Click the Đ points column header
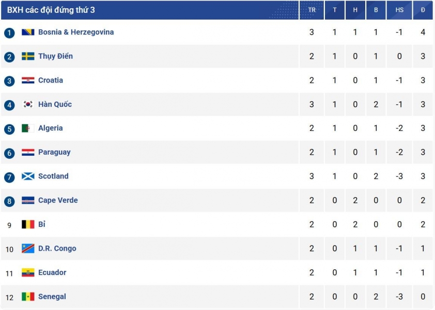 pyautogui.click(x=423, y=10)
